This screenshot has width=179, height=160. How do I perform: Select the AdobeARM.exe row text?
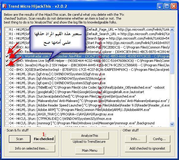pyautogui.click(x=80, y=110)
